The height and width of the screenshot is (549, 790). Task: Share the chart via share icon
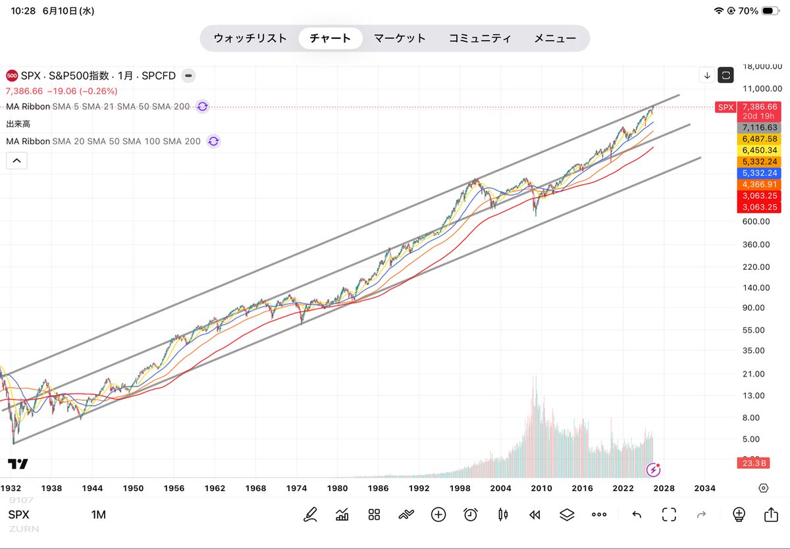point(772,515)
